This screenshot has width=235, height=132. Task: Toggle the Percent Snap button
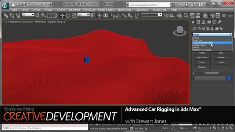pos(124,15)
